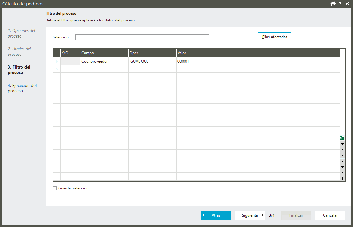Click Y/O cell of first row
The height and width of the screenshot is (227, 353).
pos(70,61)
